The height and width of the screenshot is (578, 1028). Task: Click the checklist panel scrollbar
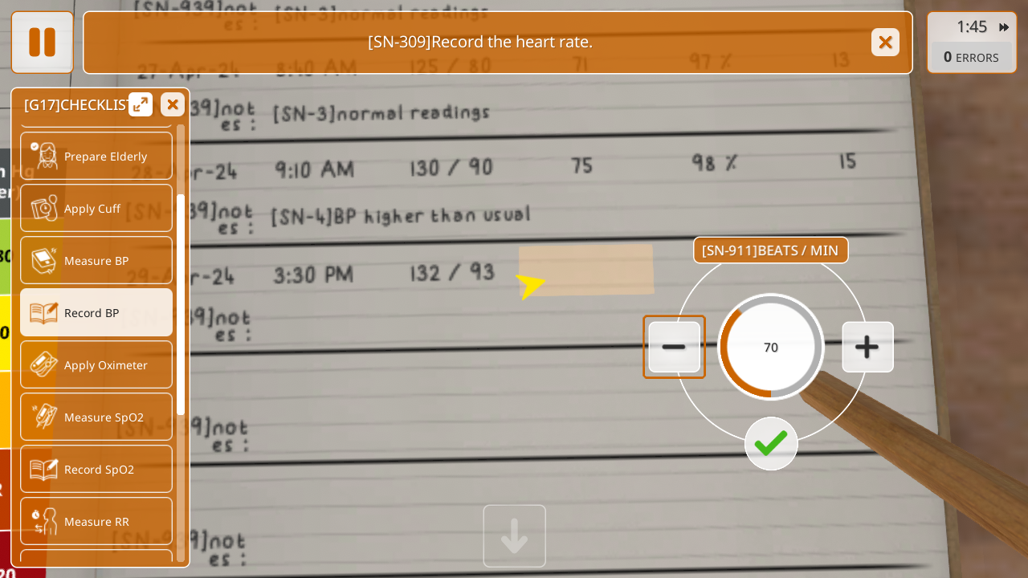click(x=181, y=305)
